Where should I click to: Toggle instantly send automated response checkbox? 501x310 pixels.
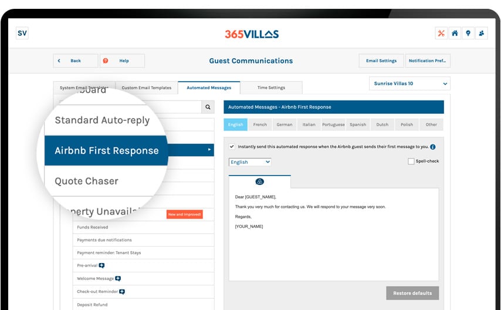[x=232, y=146]
